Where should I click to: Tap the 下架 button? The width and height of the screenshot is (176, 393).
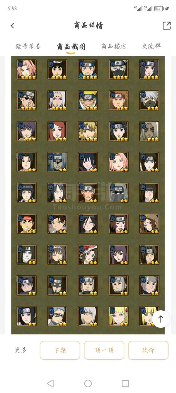[60, 350]
